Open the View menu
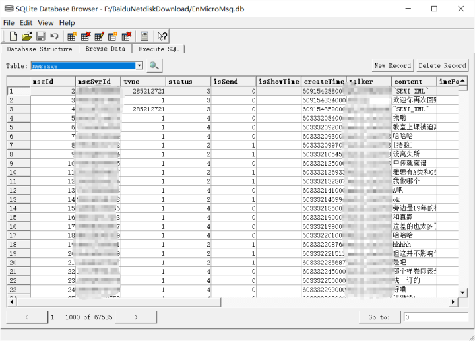This screenshot has height=341, width=475. (x=46, y=23)
